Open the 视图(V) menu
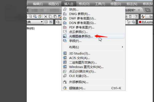The image size is (154, 102). tap(54, 4)
